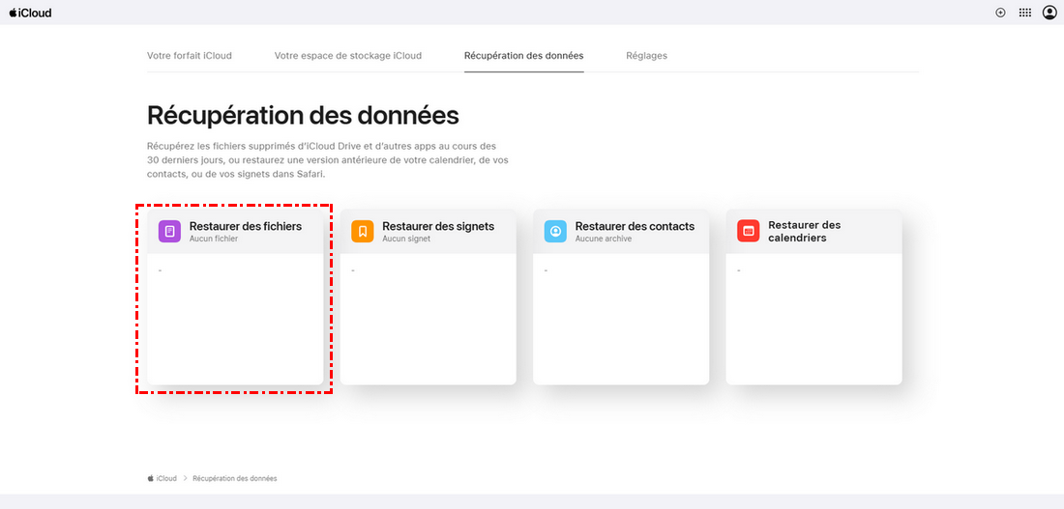The height and width of the screenshot is (509, 1064).
Task: Click the purple file icon on Restaurer des fichiers
Action: click(x=169, y=231)
